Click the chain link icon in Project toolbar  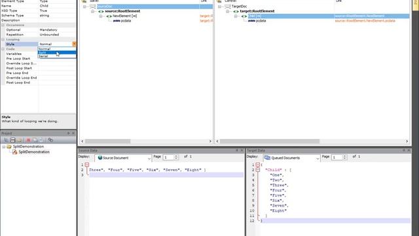(50, 140)
